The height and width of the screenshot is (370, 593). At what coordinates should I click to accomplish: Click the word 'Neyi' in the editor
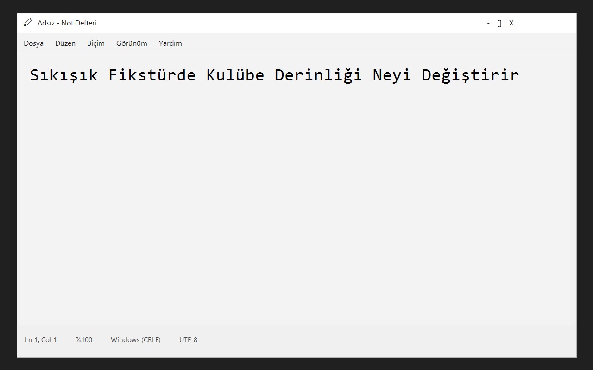[x=392, y=75]
